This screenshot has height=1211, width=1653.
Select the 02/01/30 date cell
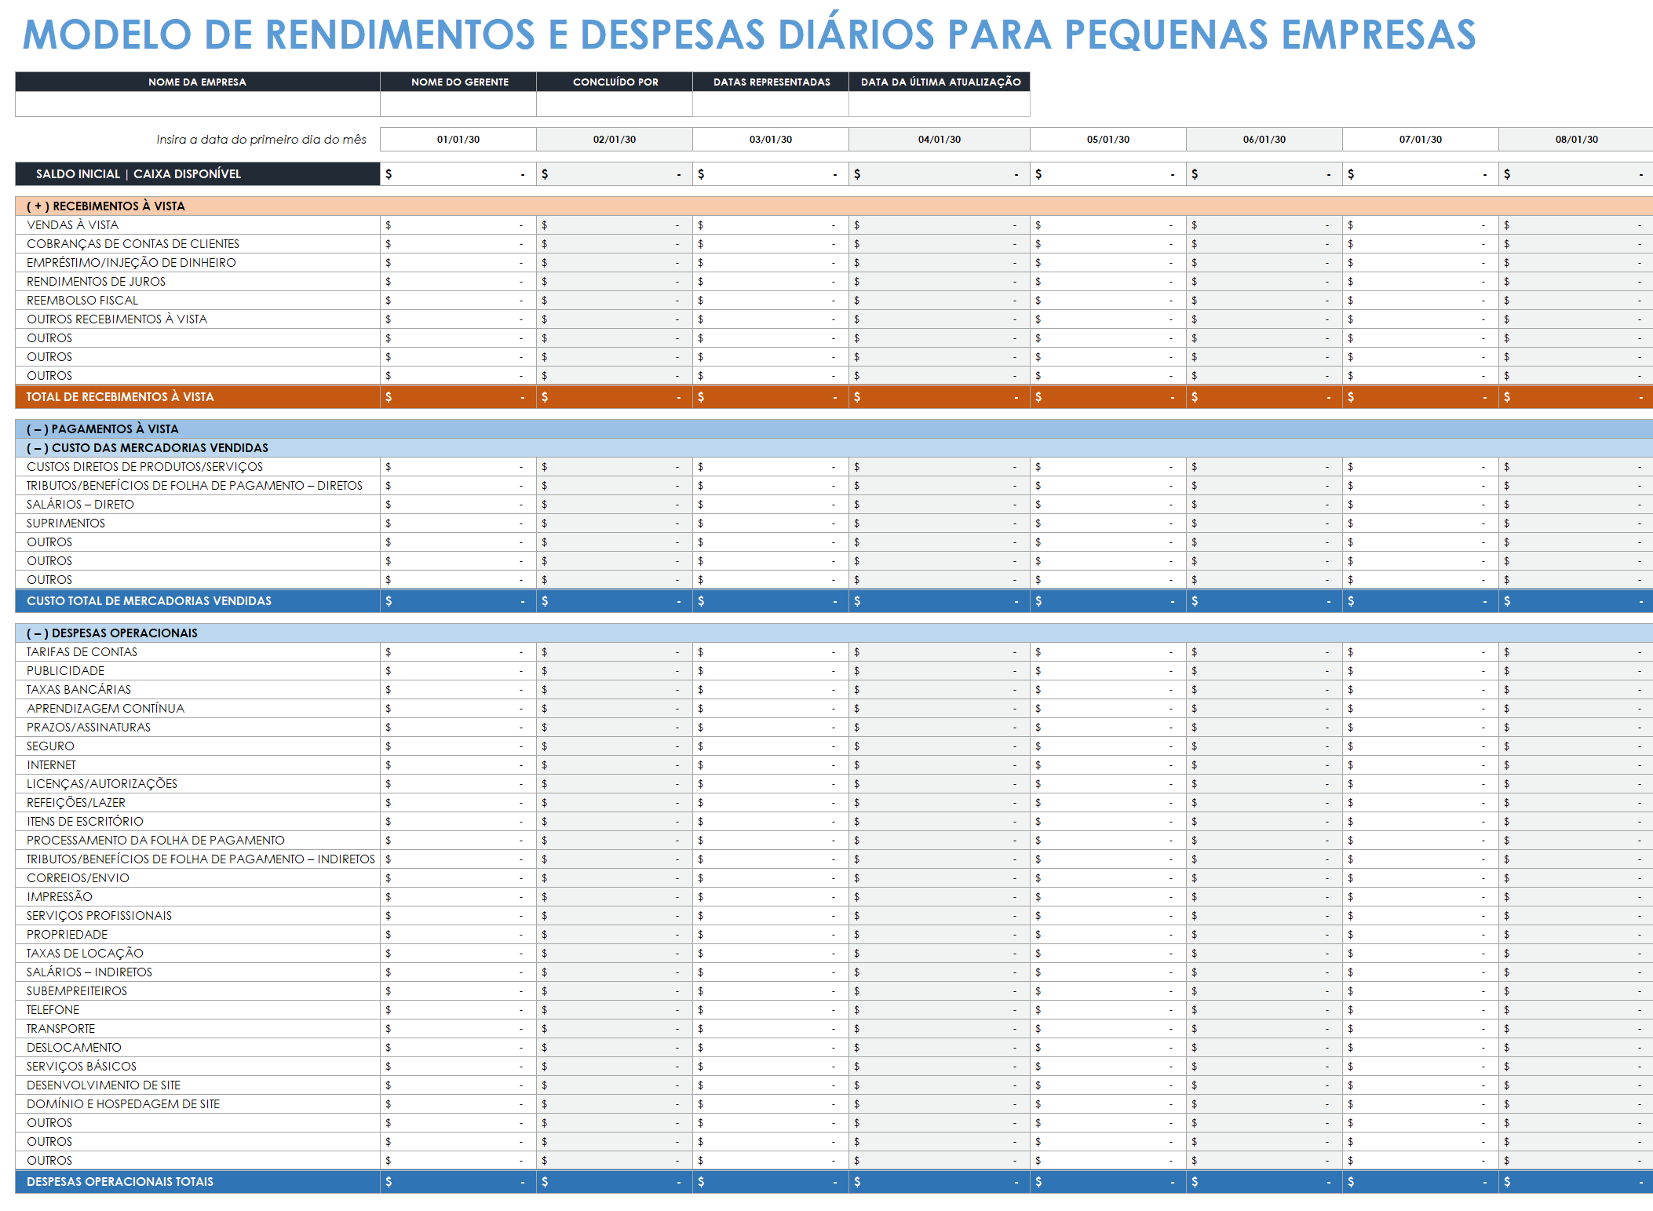pos(615,140)
